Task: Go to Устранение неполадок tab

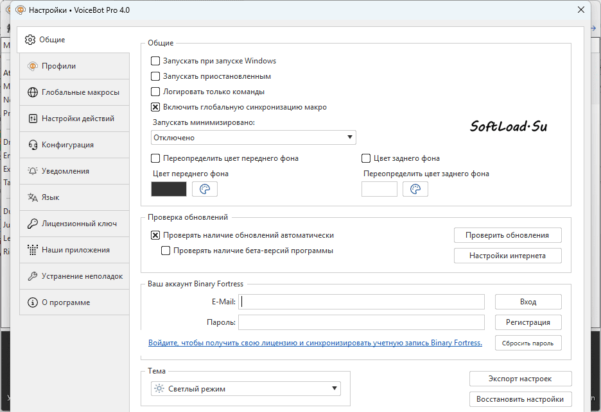Action: [x=74, y=276]
